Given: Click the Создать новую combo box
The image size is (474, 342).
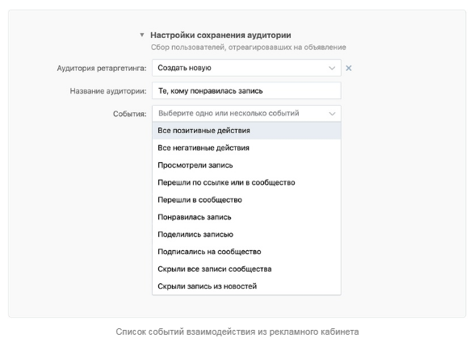Looking at the screenshot, I should tap(246, 68).
